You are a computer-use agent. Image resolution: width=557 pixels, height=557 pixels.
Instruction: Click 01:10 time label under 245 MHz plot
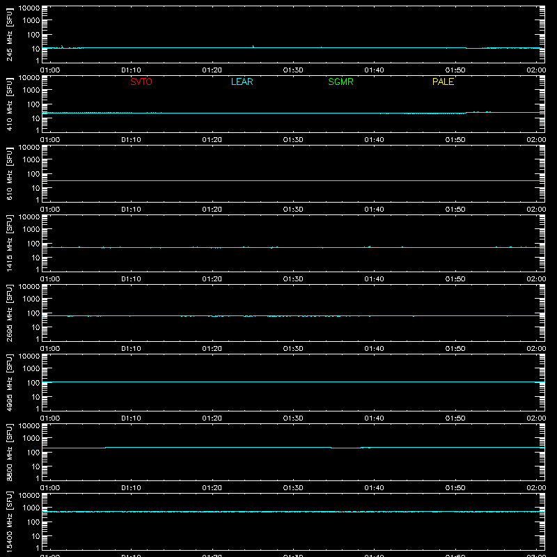point(131,70)
